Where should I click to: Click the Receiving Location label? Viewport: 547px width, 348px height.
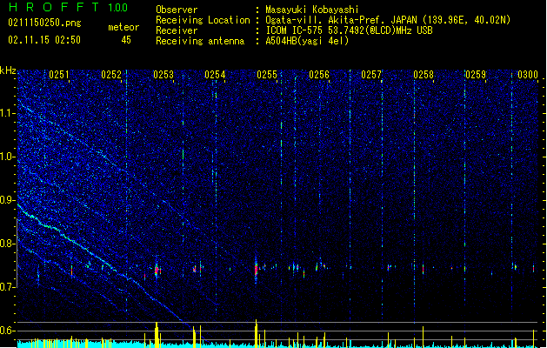tap(203, 20)
